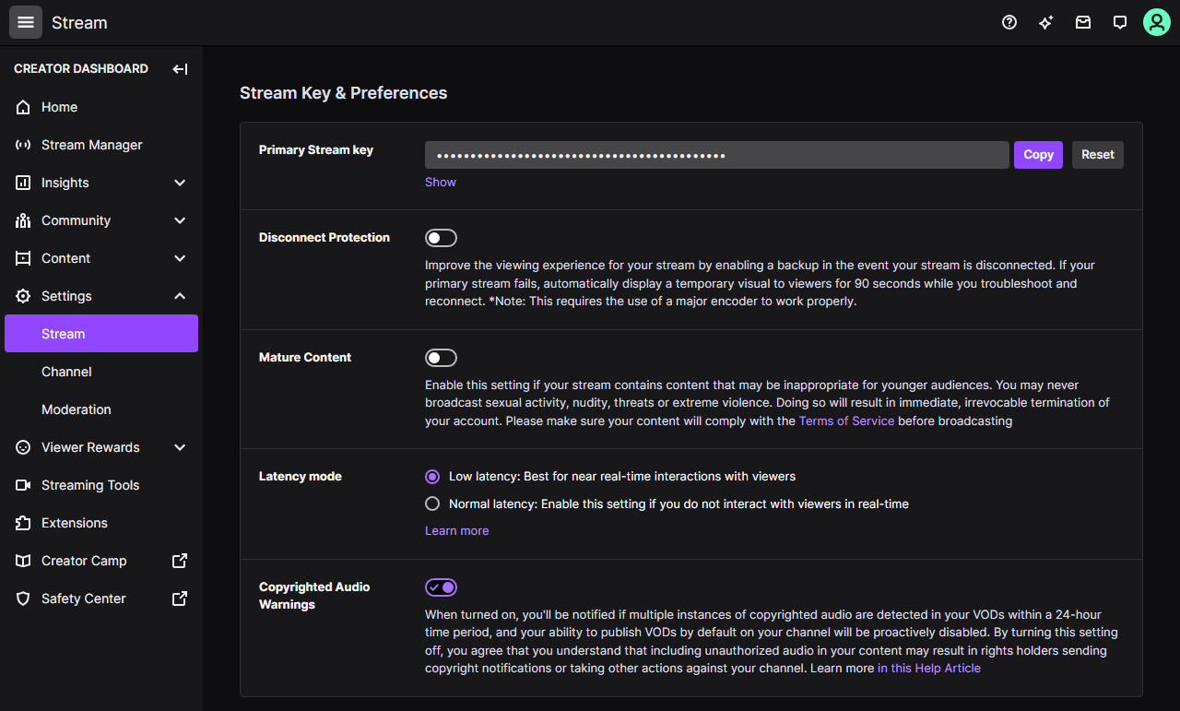
Task: Select the Normal latency radio option
Action: click(x=432, y=504)
